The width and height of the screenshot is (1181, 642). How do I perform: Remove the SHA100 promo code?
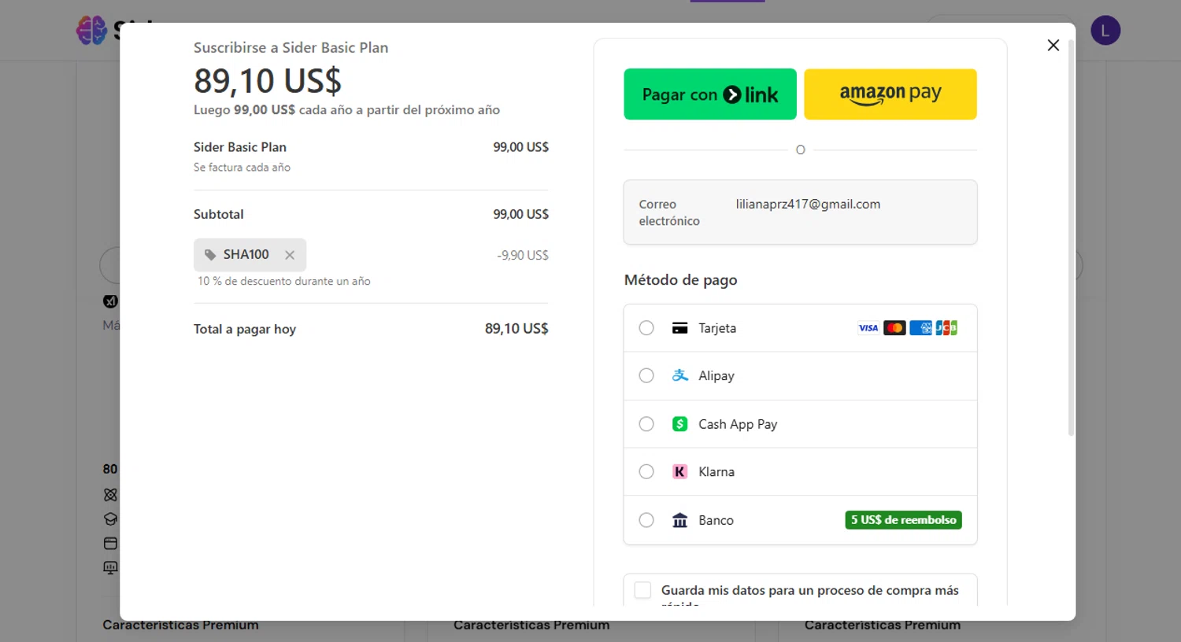click(290, 255)
